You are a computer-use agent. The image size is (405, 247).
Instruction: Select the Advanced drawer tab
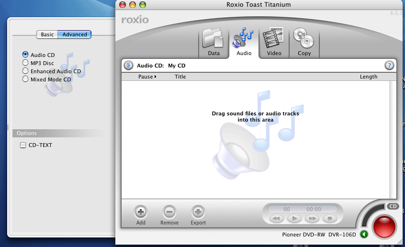point(74,34)
